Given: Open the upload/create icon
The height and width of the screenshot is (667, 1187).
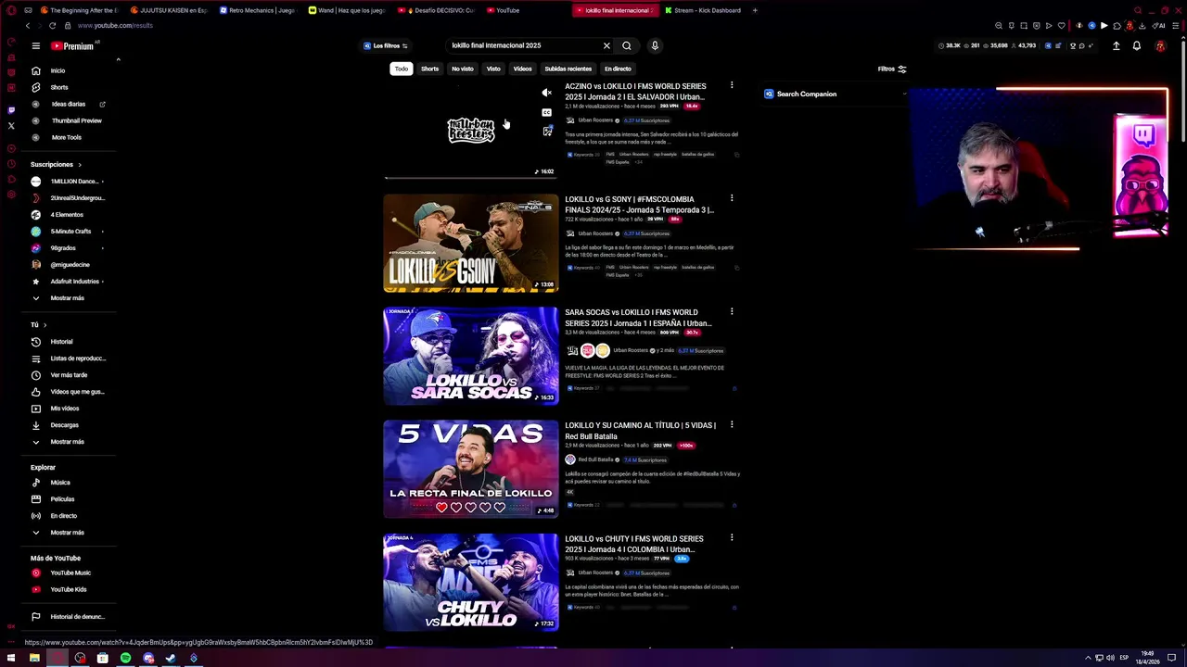Looking at the screenshot, I should [x=1116, y=45].
